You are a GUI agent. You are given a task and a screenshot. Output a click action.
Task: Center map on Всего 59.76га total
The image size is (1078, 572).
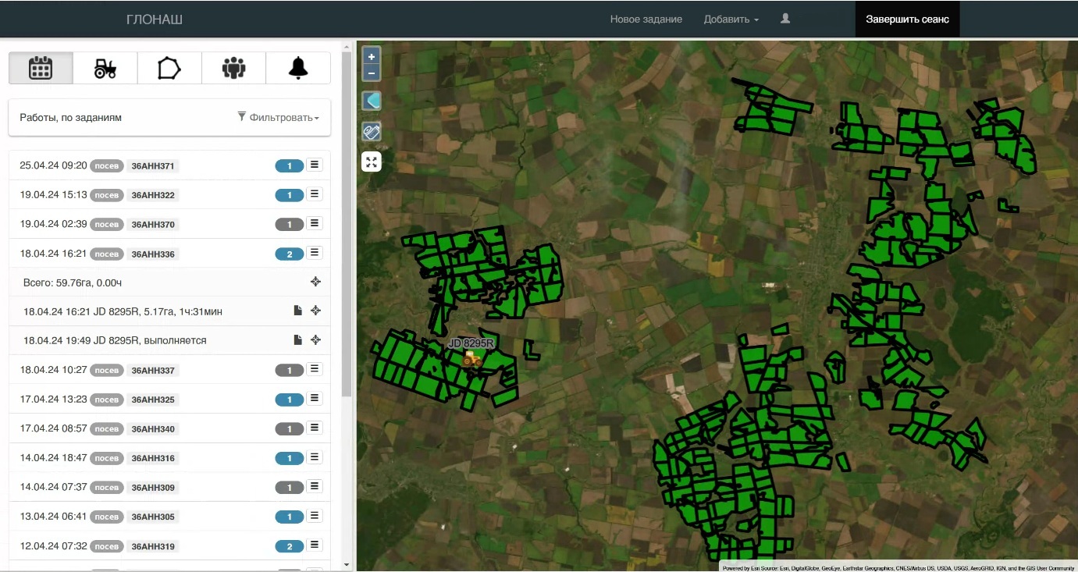[x=315, y=282]
